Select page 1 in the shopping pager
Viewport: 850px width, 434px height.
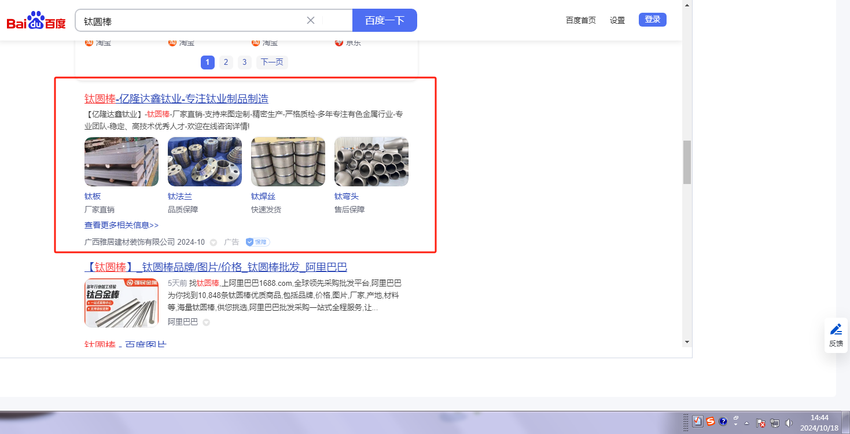pyautogui.click(x=208, y=62)
